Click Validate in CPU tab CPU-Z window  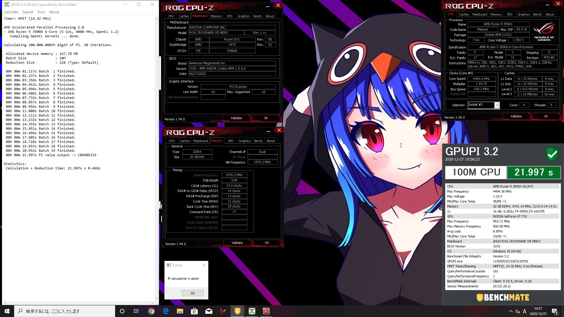tap(516, 116)
